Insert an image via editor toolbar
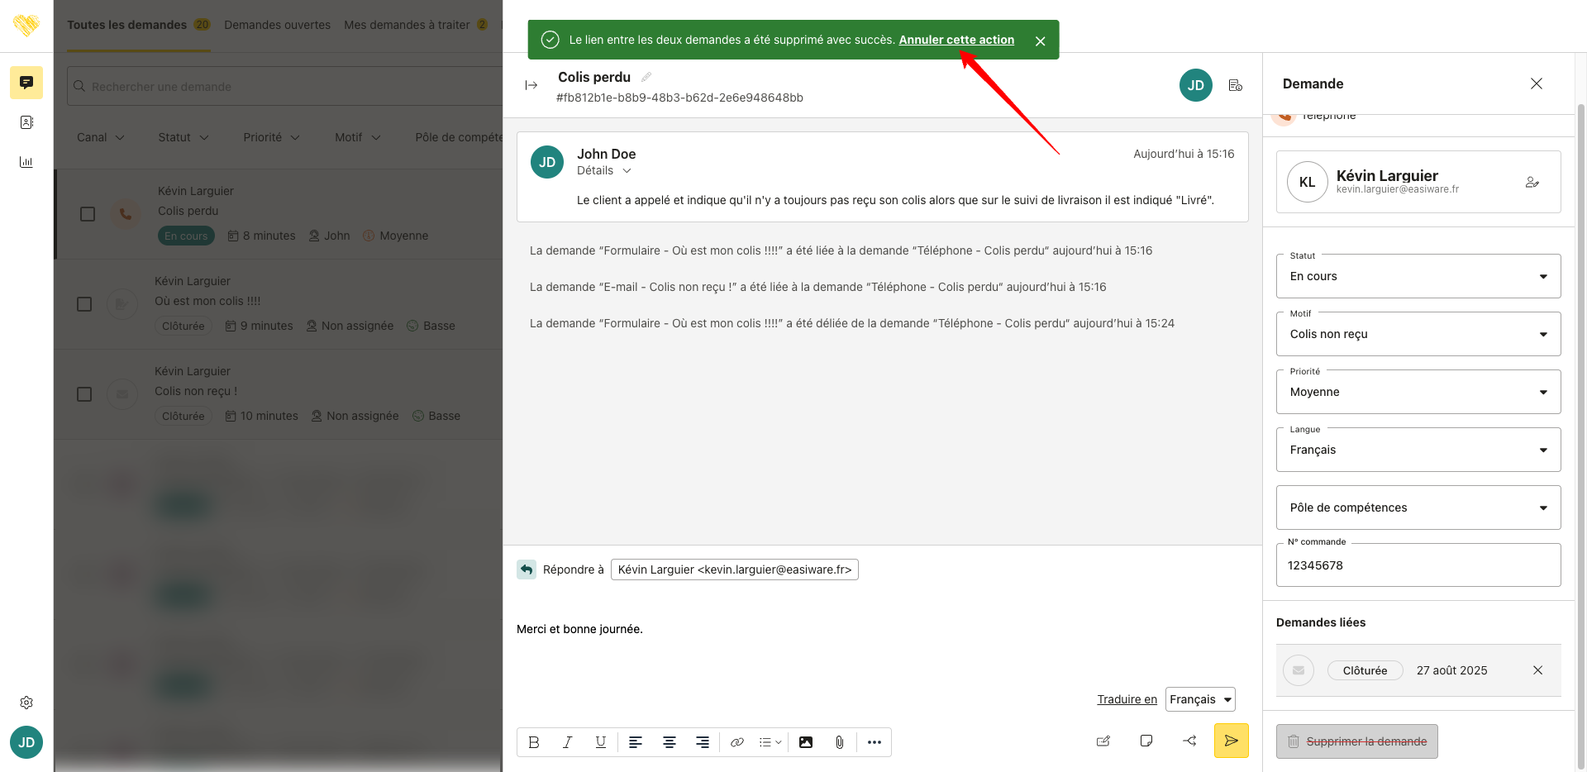The image size is (1587, 772). pyautogui.click(x=806, y=742)
